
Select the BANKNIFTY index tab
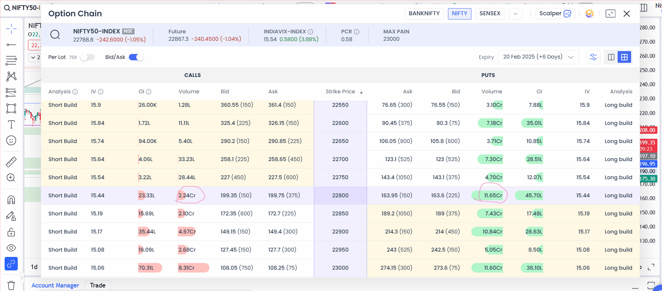click(x=424, y=13)
